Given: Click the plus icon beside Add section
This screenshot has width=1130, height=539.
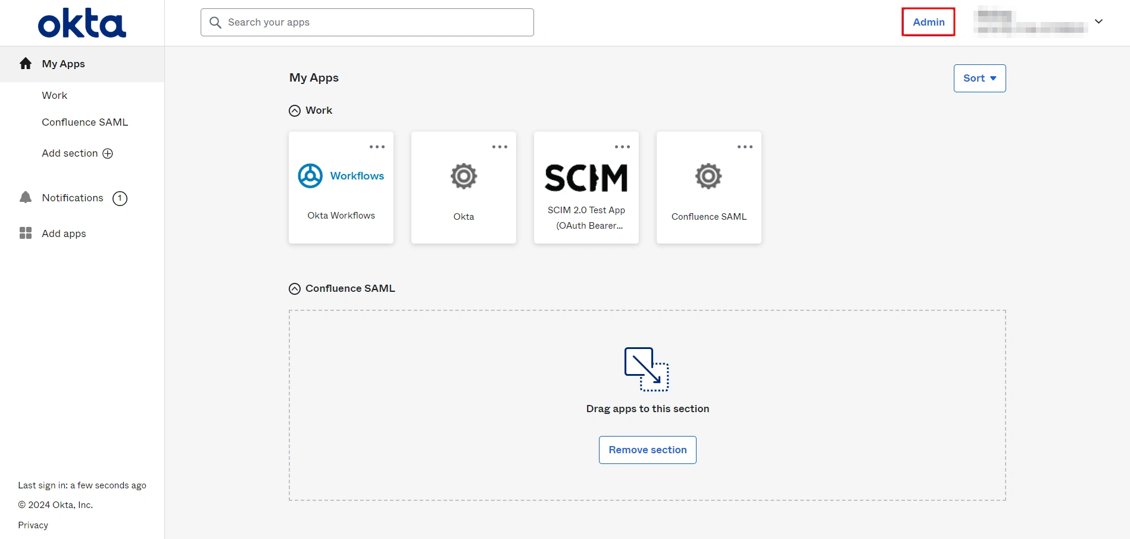Looking at the screenshot, I should point(108,154).
